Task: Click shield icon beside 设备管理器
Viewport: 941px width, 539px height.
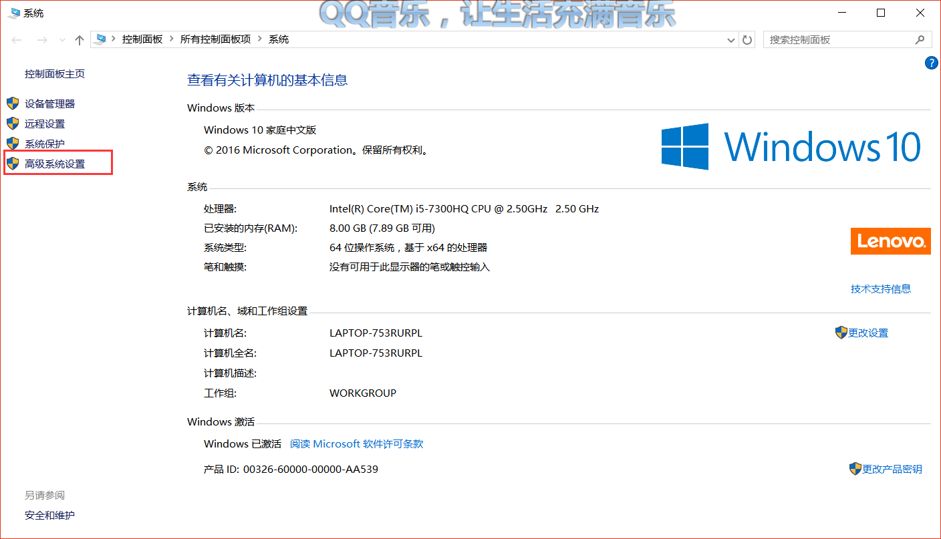Action: pyautogui.click(x=13, y=104)
